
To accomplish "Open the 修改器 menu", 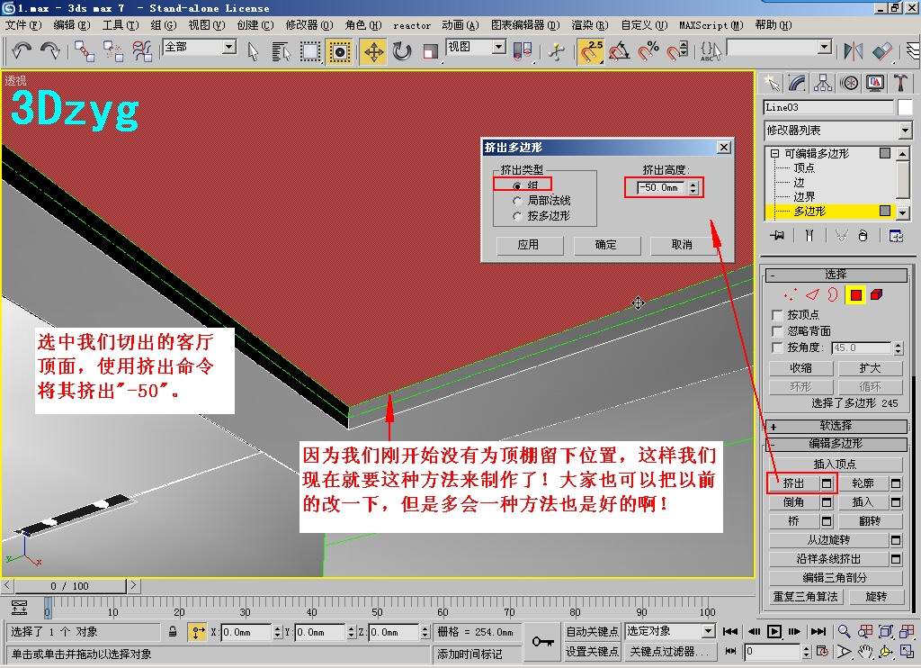I will (x=309, y=25).
